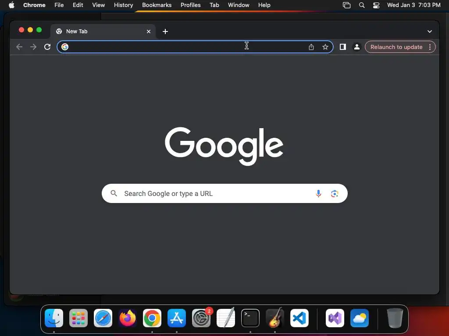The height and width of the screenshot is (336, 449).
Task: Launch Safari from the dock
Action: [x=103, y=318]
